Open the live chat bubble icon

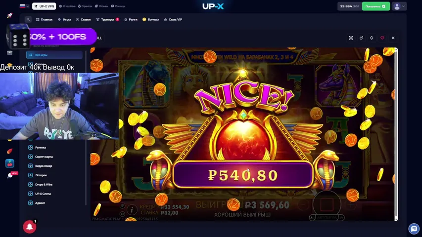click(x=414, y=229)
